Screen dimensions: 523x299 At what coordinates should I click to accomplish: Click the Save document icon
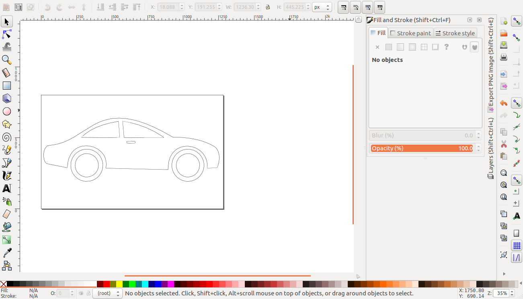click(504, 45)
